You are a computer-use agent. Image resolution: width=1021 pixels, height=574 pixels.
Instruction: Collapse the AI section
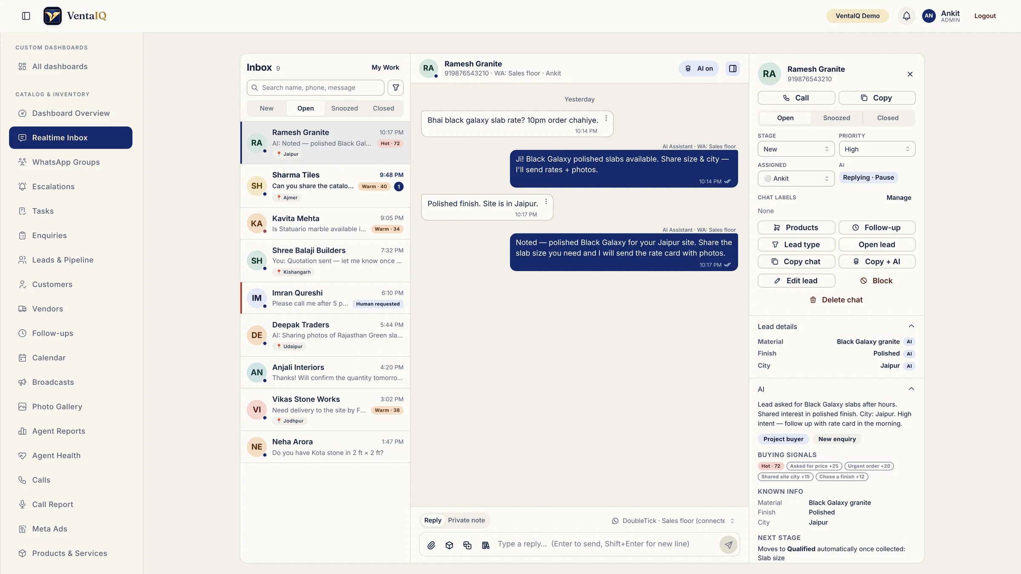click(x=911, y=389)
